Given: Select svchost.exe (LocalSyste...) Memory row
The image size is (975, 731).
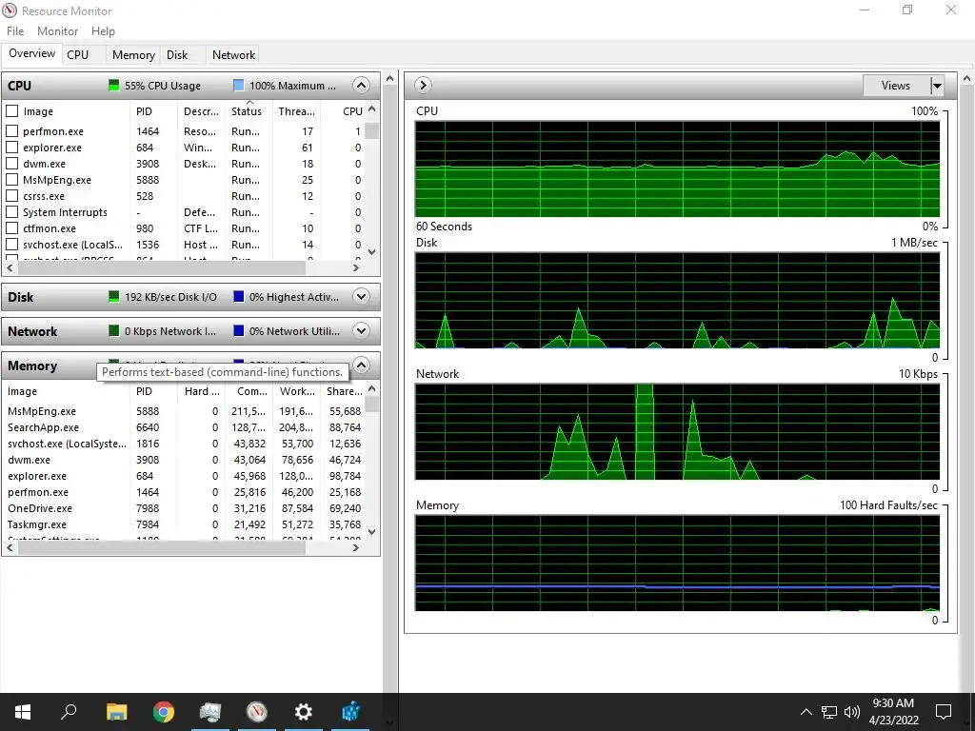Looking at the screenshot, I should coord(184,444).
